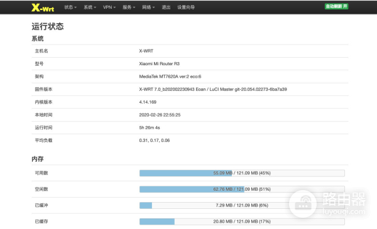The width and height of the screenshot is (377, 229).
Task: Click the 本地时间 row label
Action: click(43, 115)
